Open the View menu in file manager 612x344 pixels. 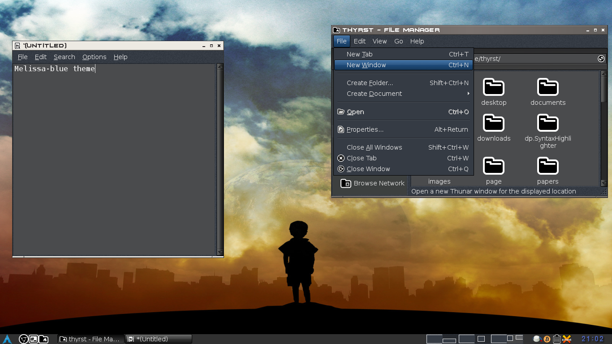tap(379, 41)
